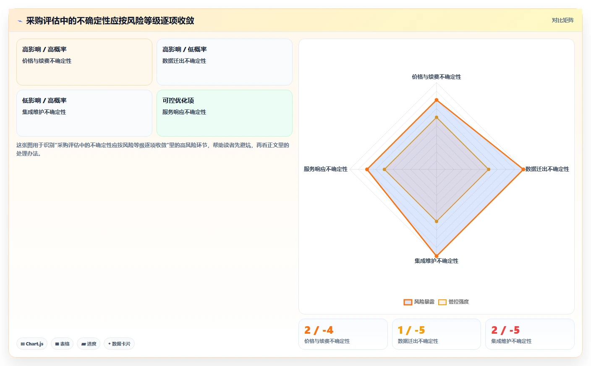This screenshot has height=366, width=591.
Task: Click the yellow 管控强度 point on 服务响应 axis
Action: (x=384, y=169)
